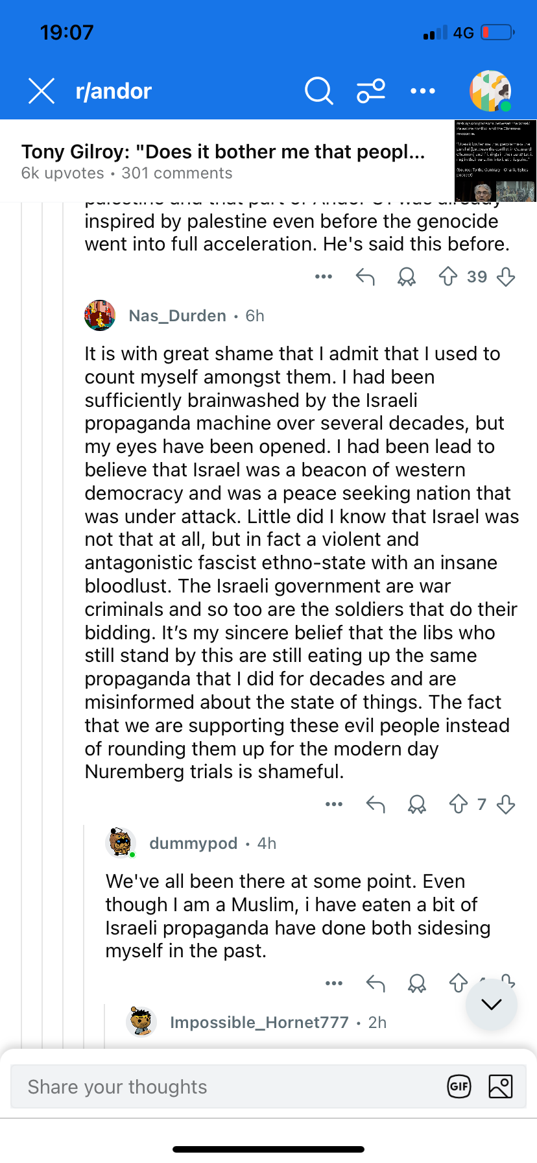This screenshot has width=537, height=1163.
Task: Close the post with the X icon
Action: point(42,92)
